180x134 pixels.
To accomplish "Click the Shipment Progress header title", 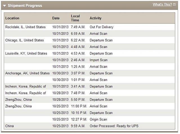I will tap(25, 6).
